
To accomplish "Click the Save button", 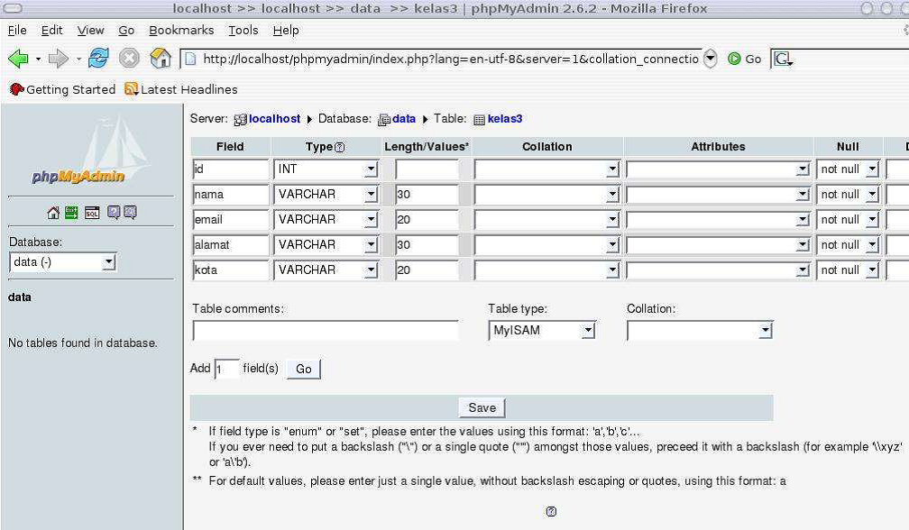I will 481,407.
